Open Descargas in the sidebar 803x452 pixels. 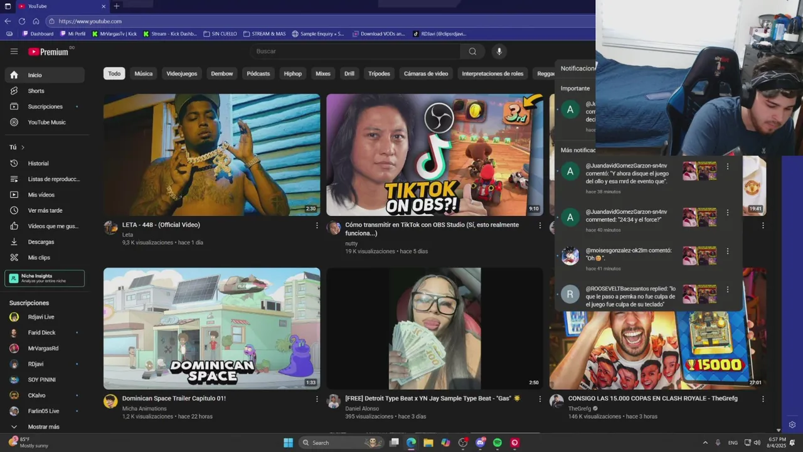tap(44, 242)
